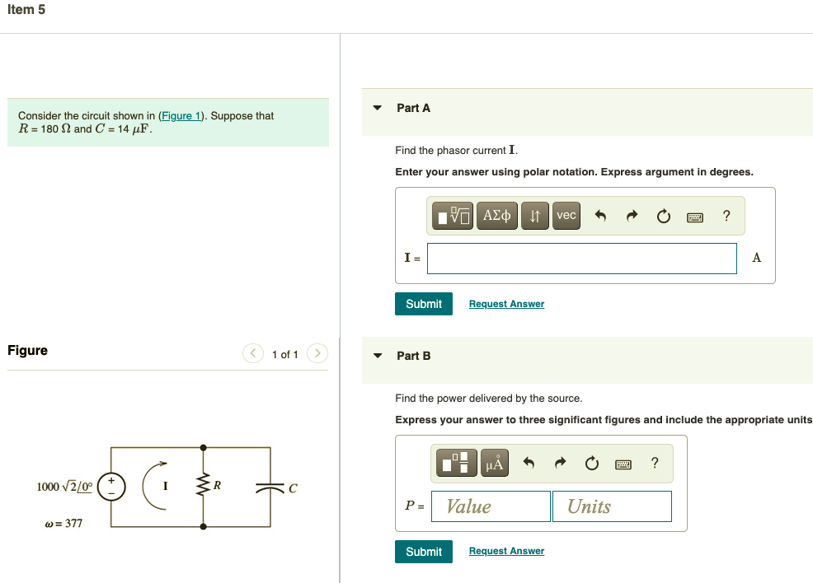The image size is (813, 583).
Task: Redo edit in Part B toolbar
Action: (x=560, y=462)
